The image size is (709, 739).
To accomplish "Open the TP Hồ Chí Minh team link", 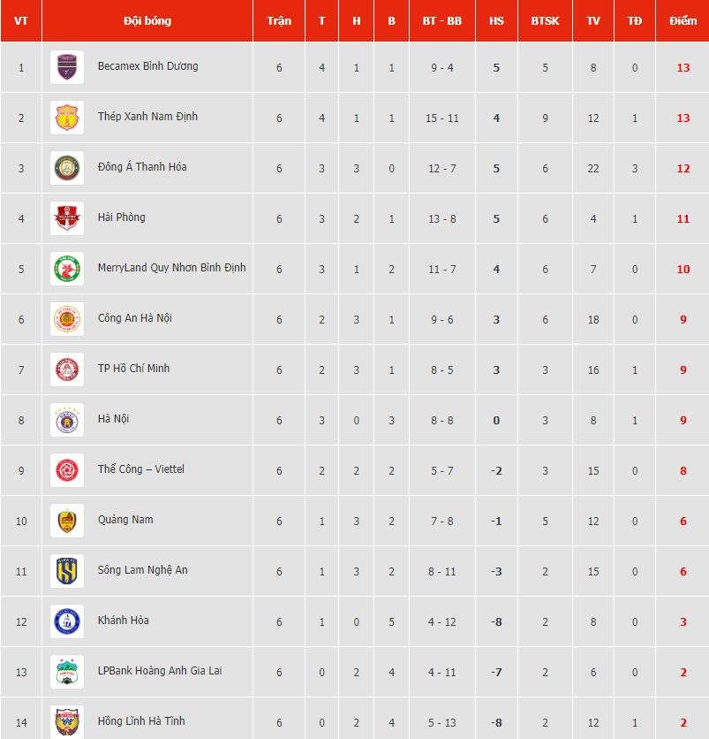I will tap(133, 369).
